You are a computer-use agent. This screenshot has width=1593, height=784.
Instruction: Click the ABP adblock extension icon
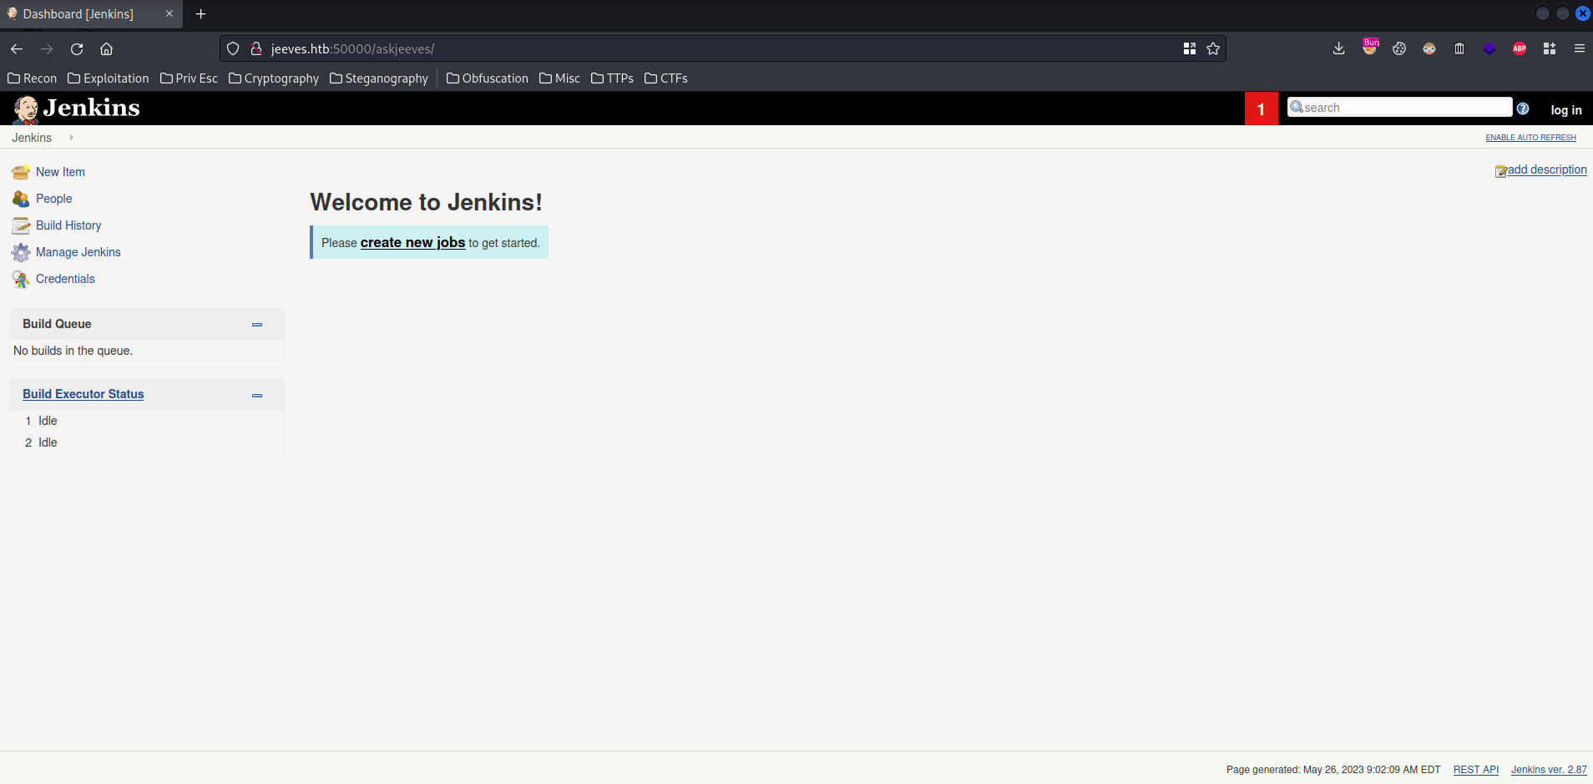(x=1520, y=48)
